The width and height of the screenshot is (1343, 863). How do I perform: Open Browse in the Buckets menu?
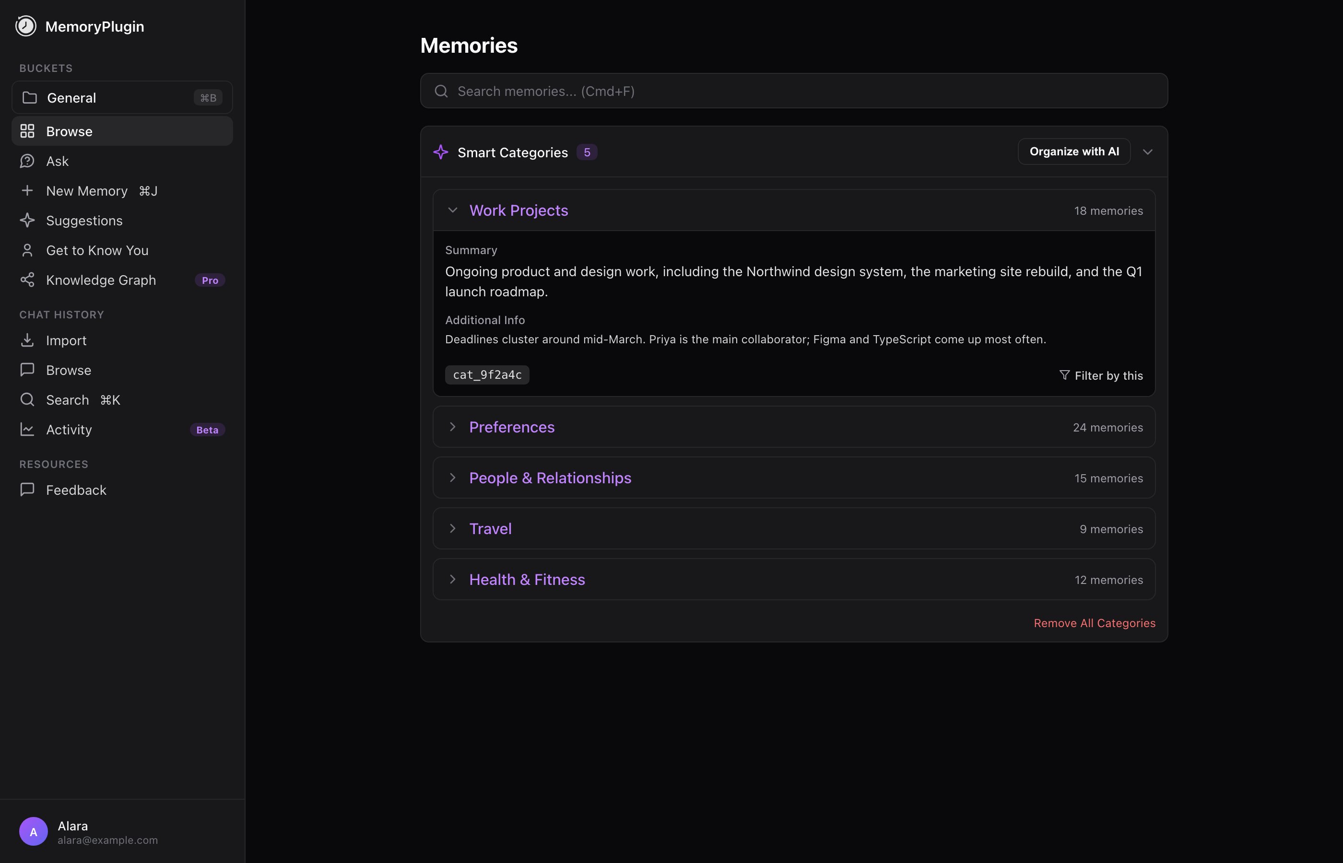click(122, 131)
